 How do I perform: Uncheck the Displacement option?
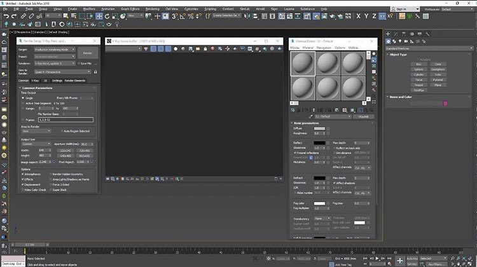22,184
